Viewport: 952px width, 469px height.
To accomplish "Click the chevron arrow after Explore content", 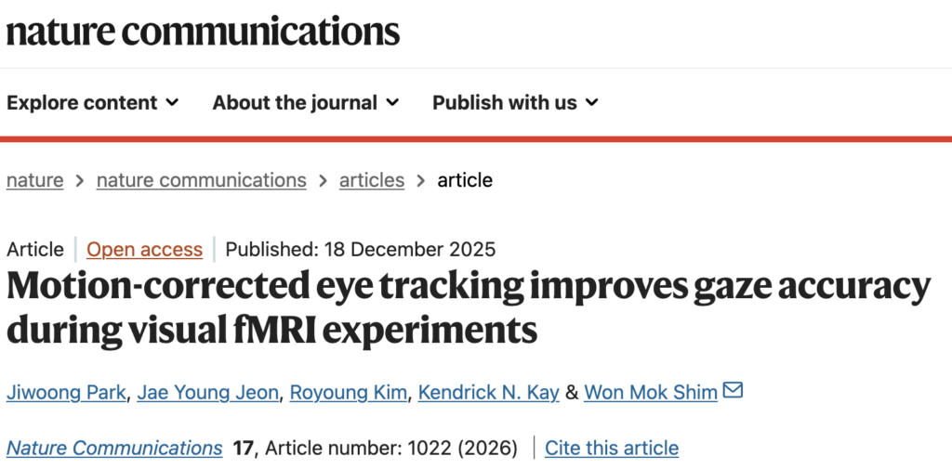I will click(x=172, y=102).
